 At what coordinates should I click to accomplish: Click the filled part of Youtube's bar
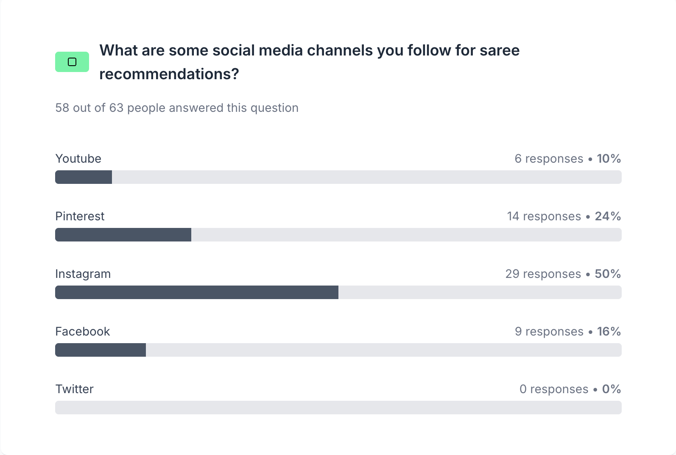tap(84, 177)
